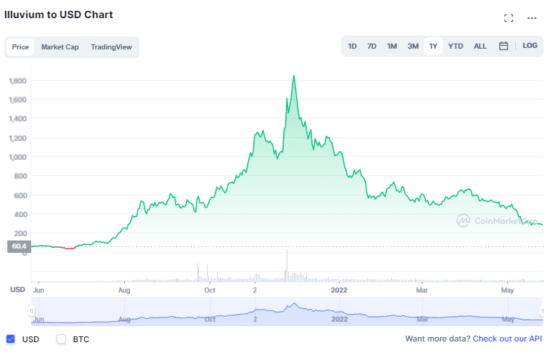Screen dimensions: 553x356
Task: Grab the left range navigator handle
Action: pyautogui.click(x=31, y=311)
